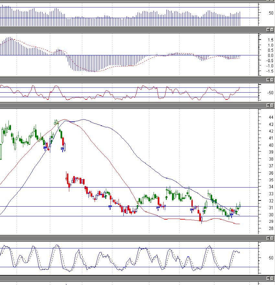Viewport: 275px width, 285px height.
Task: Maximize the bottommost pane below stochastics
Action: (x=268, y=278)
